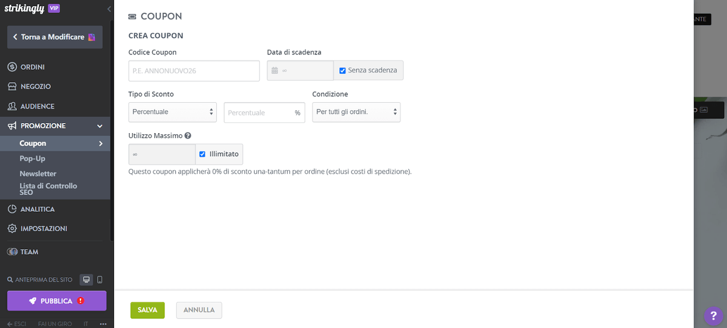Switch to mobile site preview icon
The height and width of the screenshot is (328, 727).
100,280
